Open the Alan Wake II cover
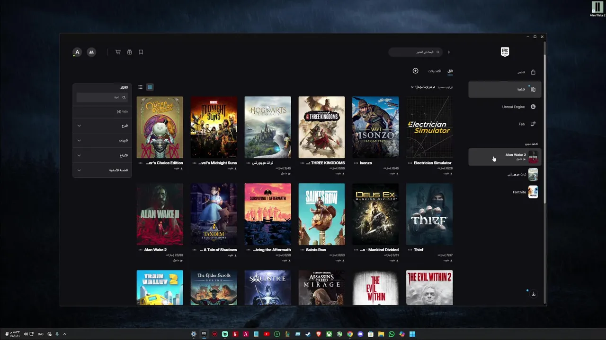606x340 pixels. (160, 214)
